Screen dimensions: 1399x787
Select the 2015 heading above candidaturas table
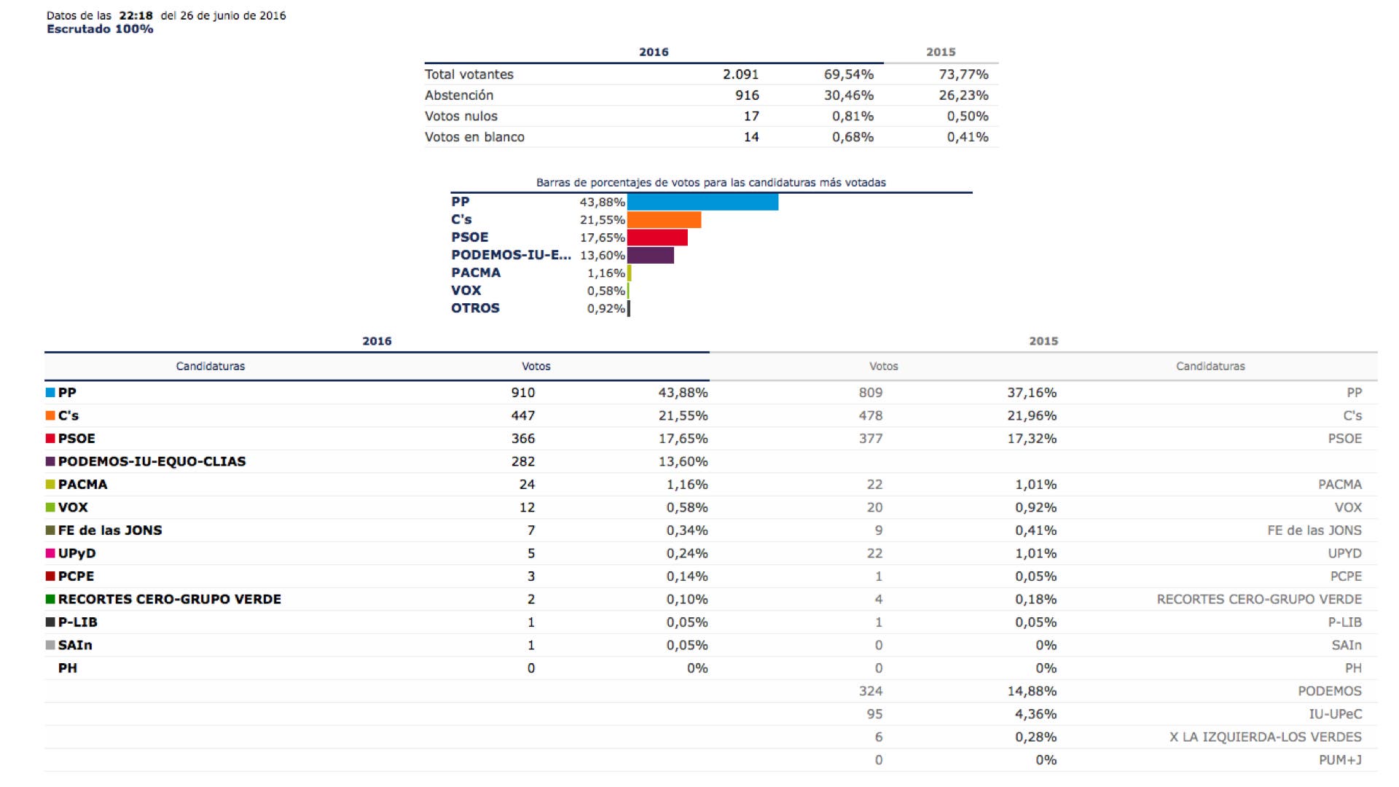[1043, 341]
